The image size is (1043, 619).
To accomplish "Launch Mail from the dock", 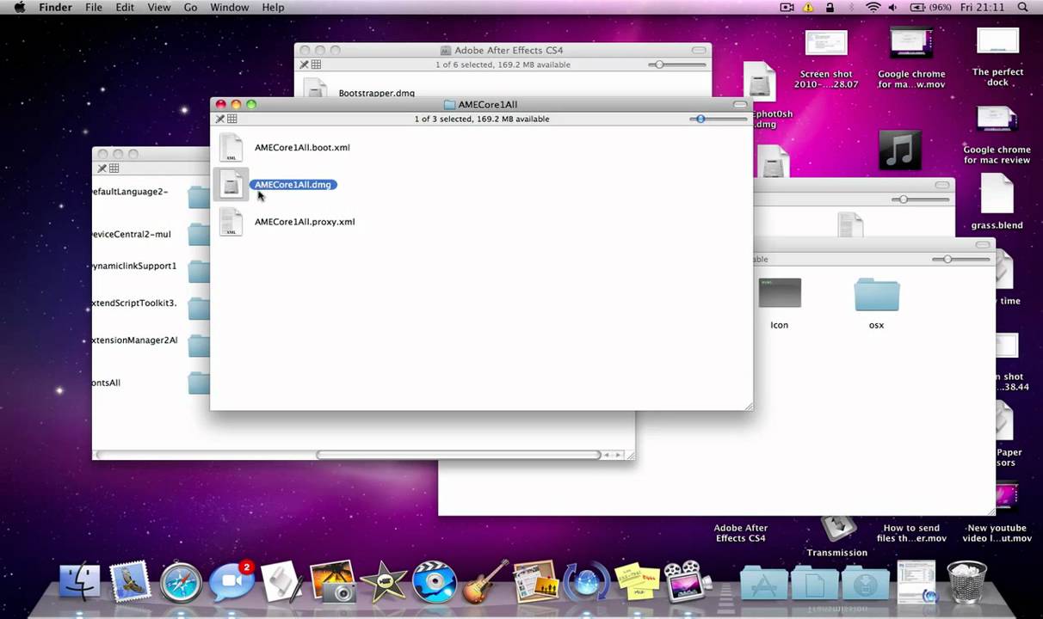I will pos(132,582).
